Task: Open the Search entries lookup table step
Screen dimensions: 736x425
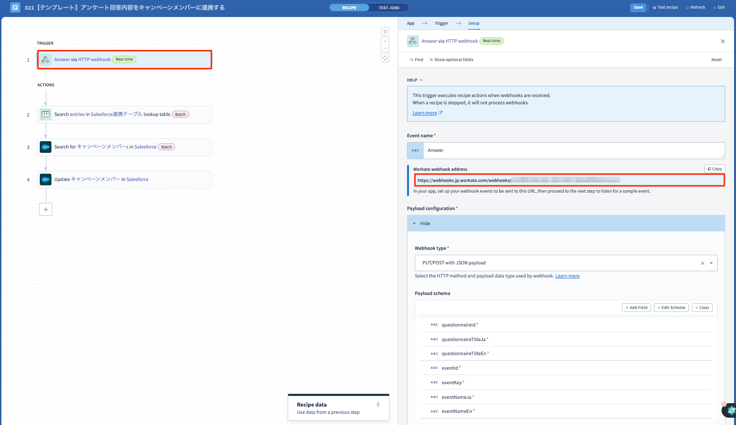Action: pyautogui.click(x=124, y=114)
